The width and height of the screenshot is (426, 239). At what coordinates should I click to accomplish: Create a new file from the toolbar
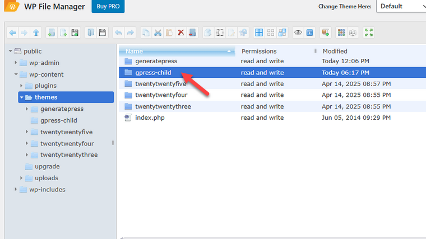click(63, 33)
